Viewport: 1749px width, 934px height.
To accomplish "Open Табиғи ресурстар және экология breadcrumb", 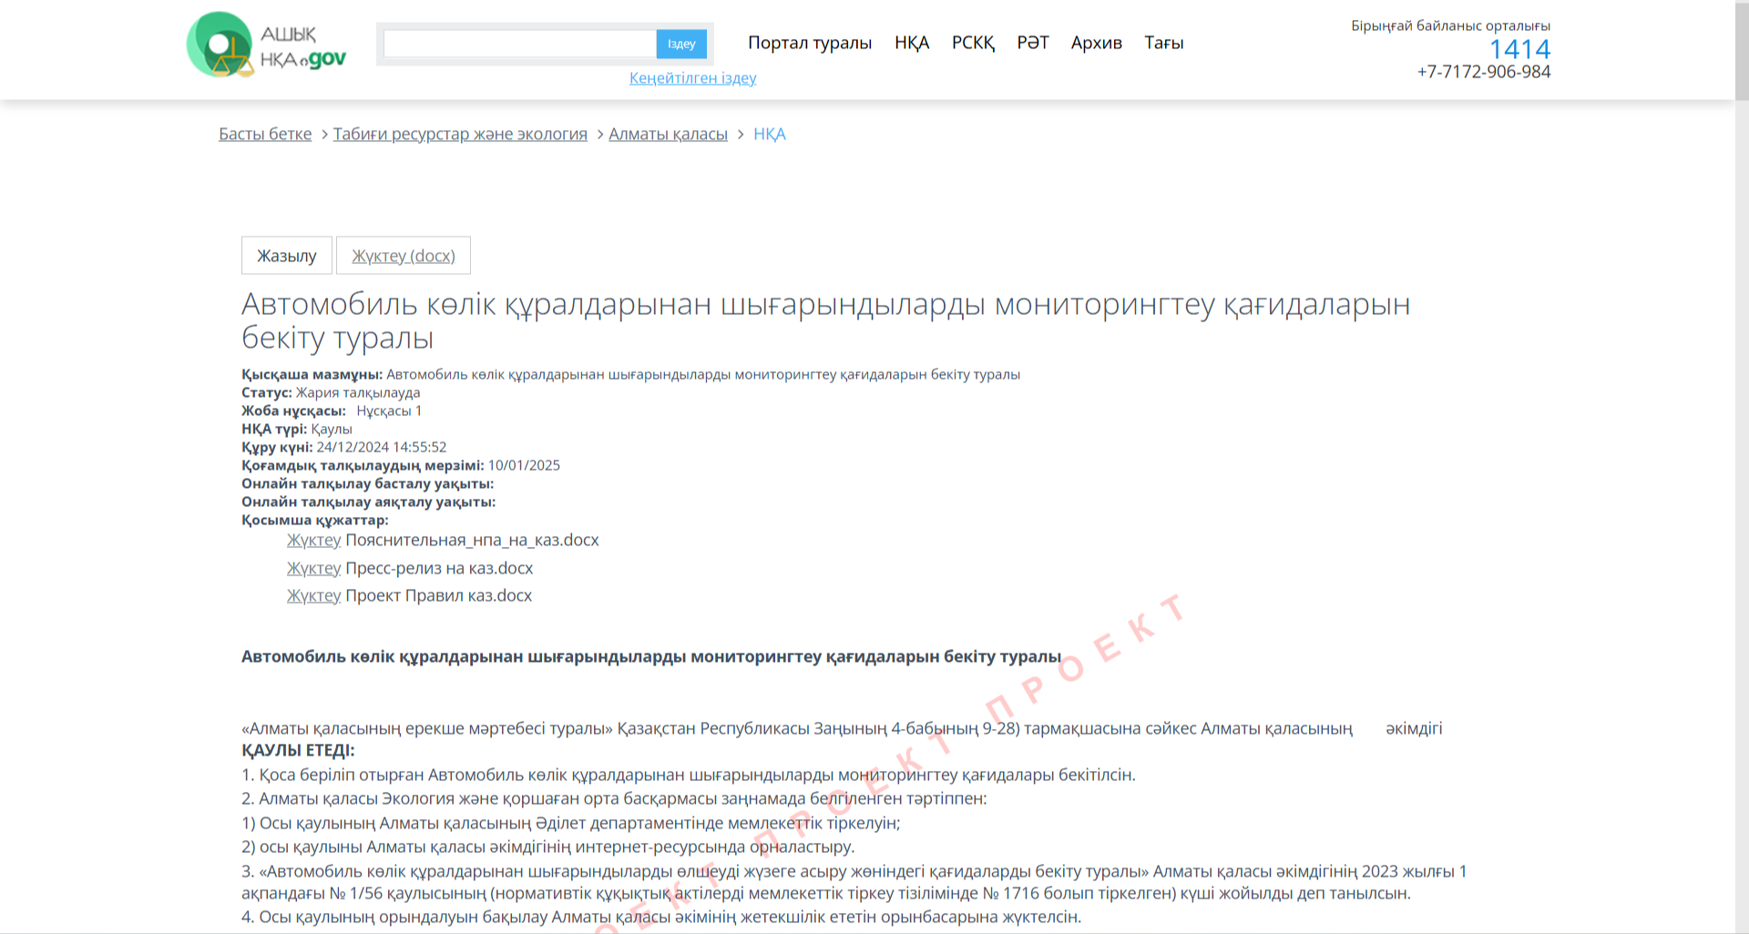I will point(460,134).
